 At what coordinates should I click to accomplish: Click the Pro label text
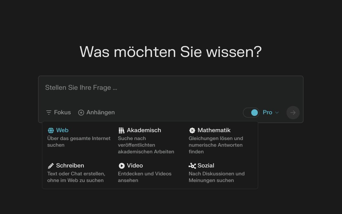coord(267,113)
